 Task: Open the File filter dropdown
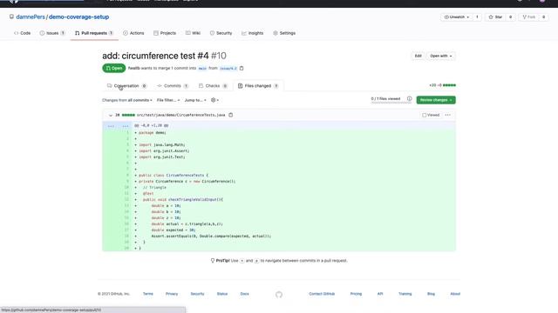coord(168,100)
